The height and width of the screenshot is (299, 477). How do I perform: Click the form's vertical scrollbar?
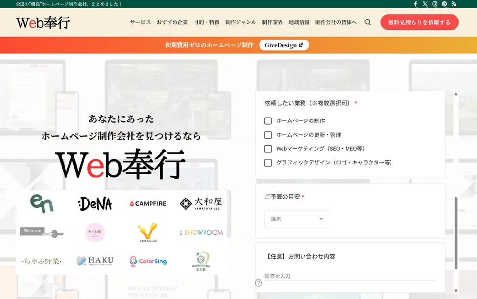[x=456, y=233]
